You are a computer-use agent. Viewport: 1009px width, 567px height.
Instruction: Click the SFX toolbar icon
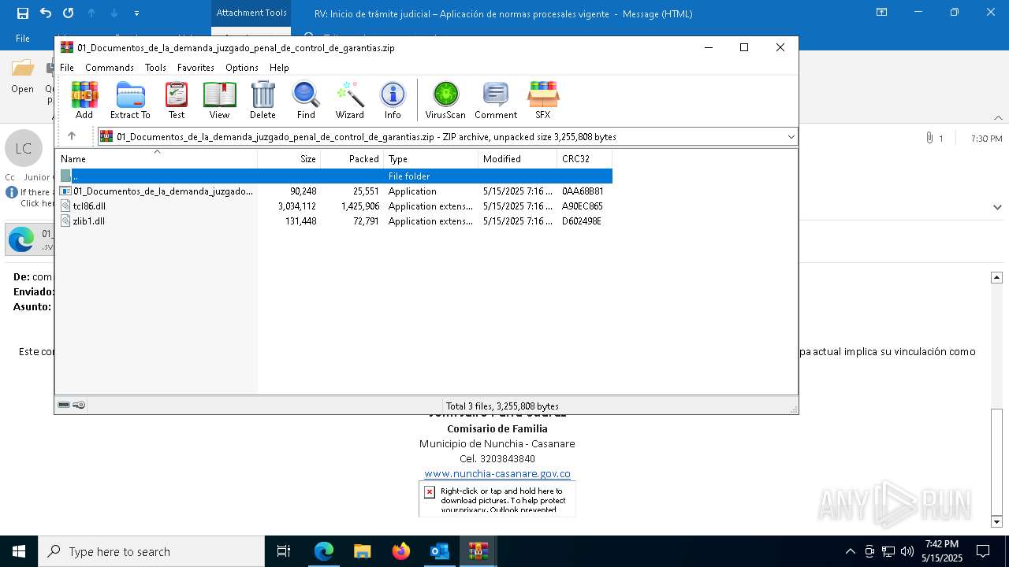pos(543,100)
